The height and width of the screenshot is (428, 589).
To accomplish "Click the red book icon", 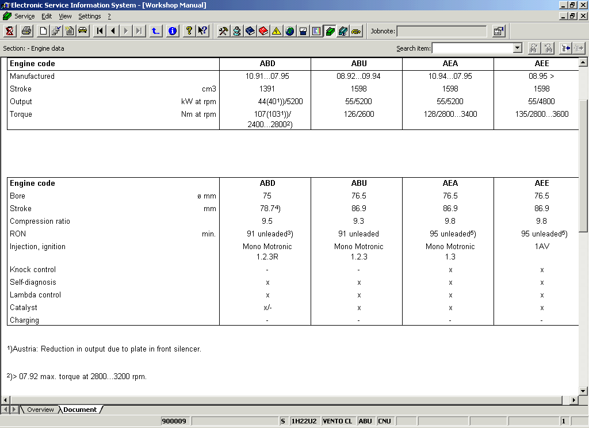I will 263,31.
